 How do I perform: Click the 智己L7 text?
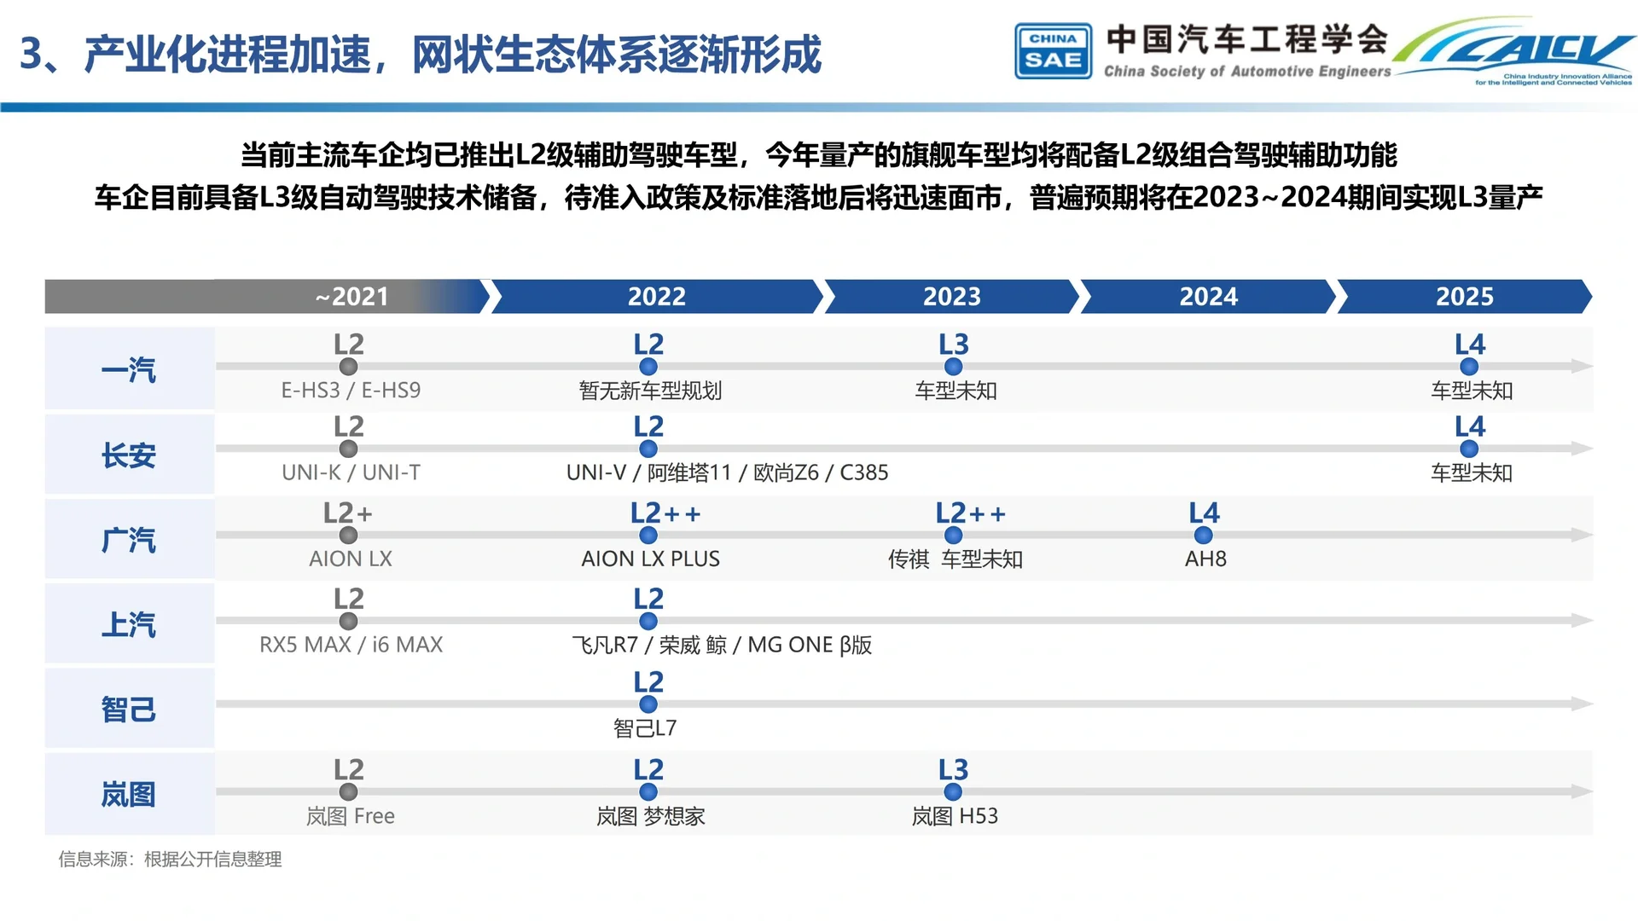(645, 728)
